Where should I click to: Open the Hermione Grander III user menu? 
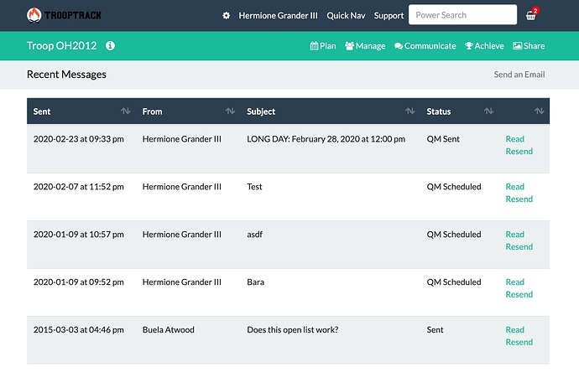(278, 15)
